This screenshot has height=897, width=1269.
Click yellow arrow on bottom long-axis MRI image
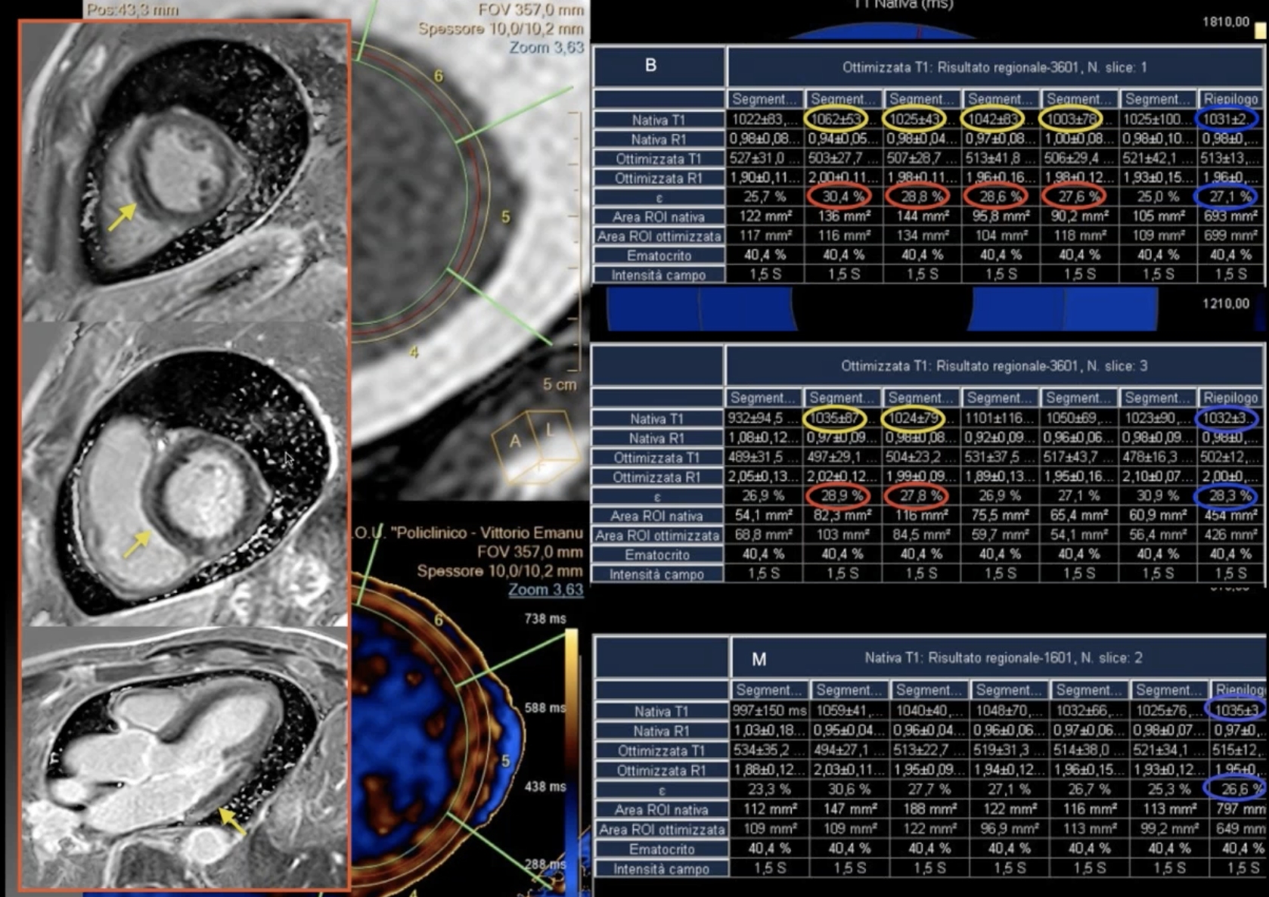(231, 820)
